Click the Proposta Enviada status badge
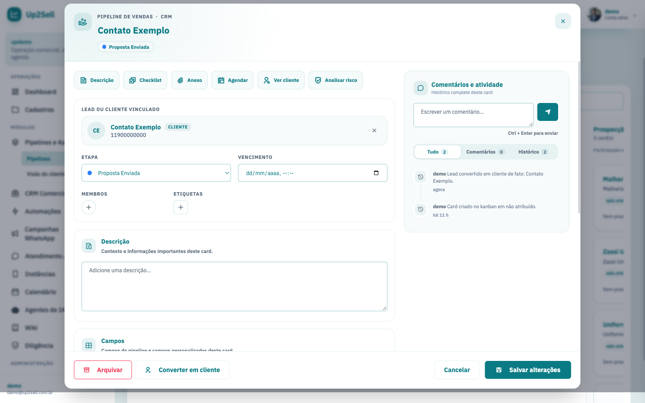The image size is (645, 403). pos(126,47)
